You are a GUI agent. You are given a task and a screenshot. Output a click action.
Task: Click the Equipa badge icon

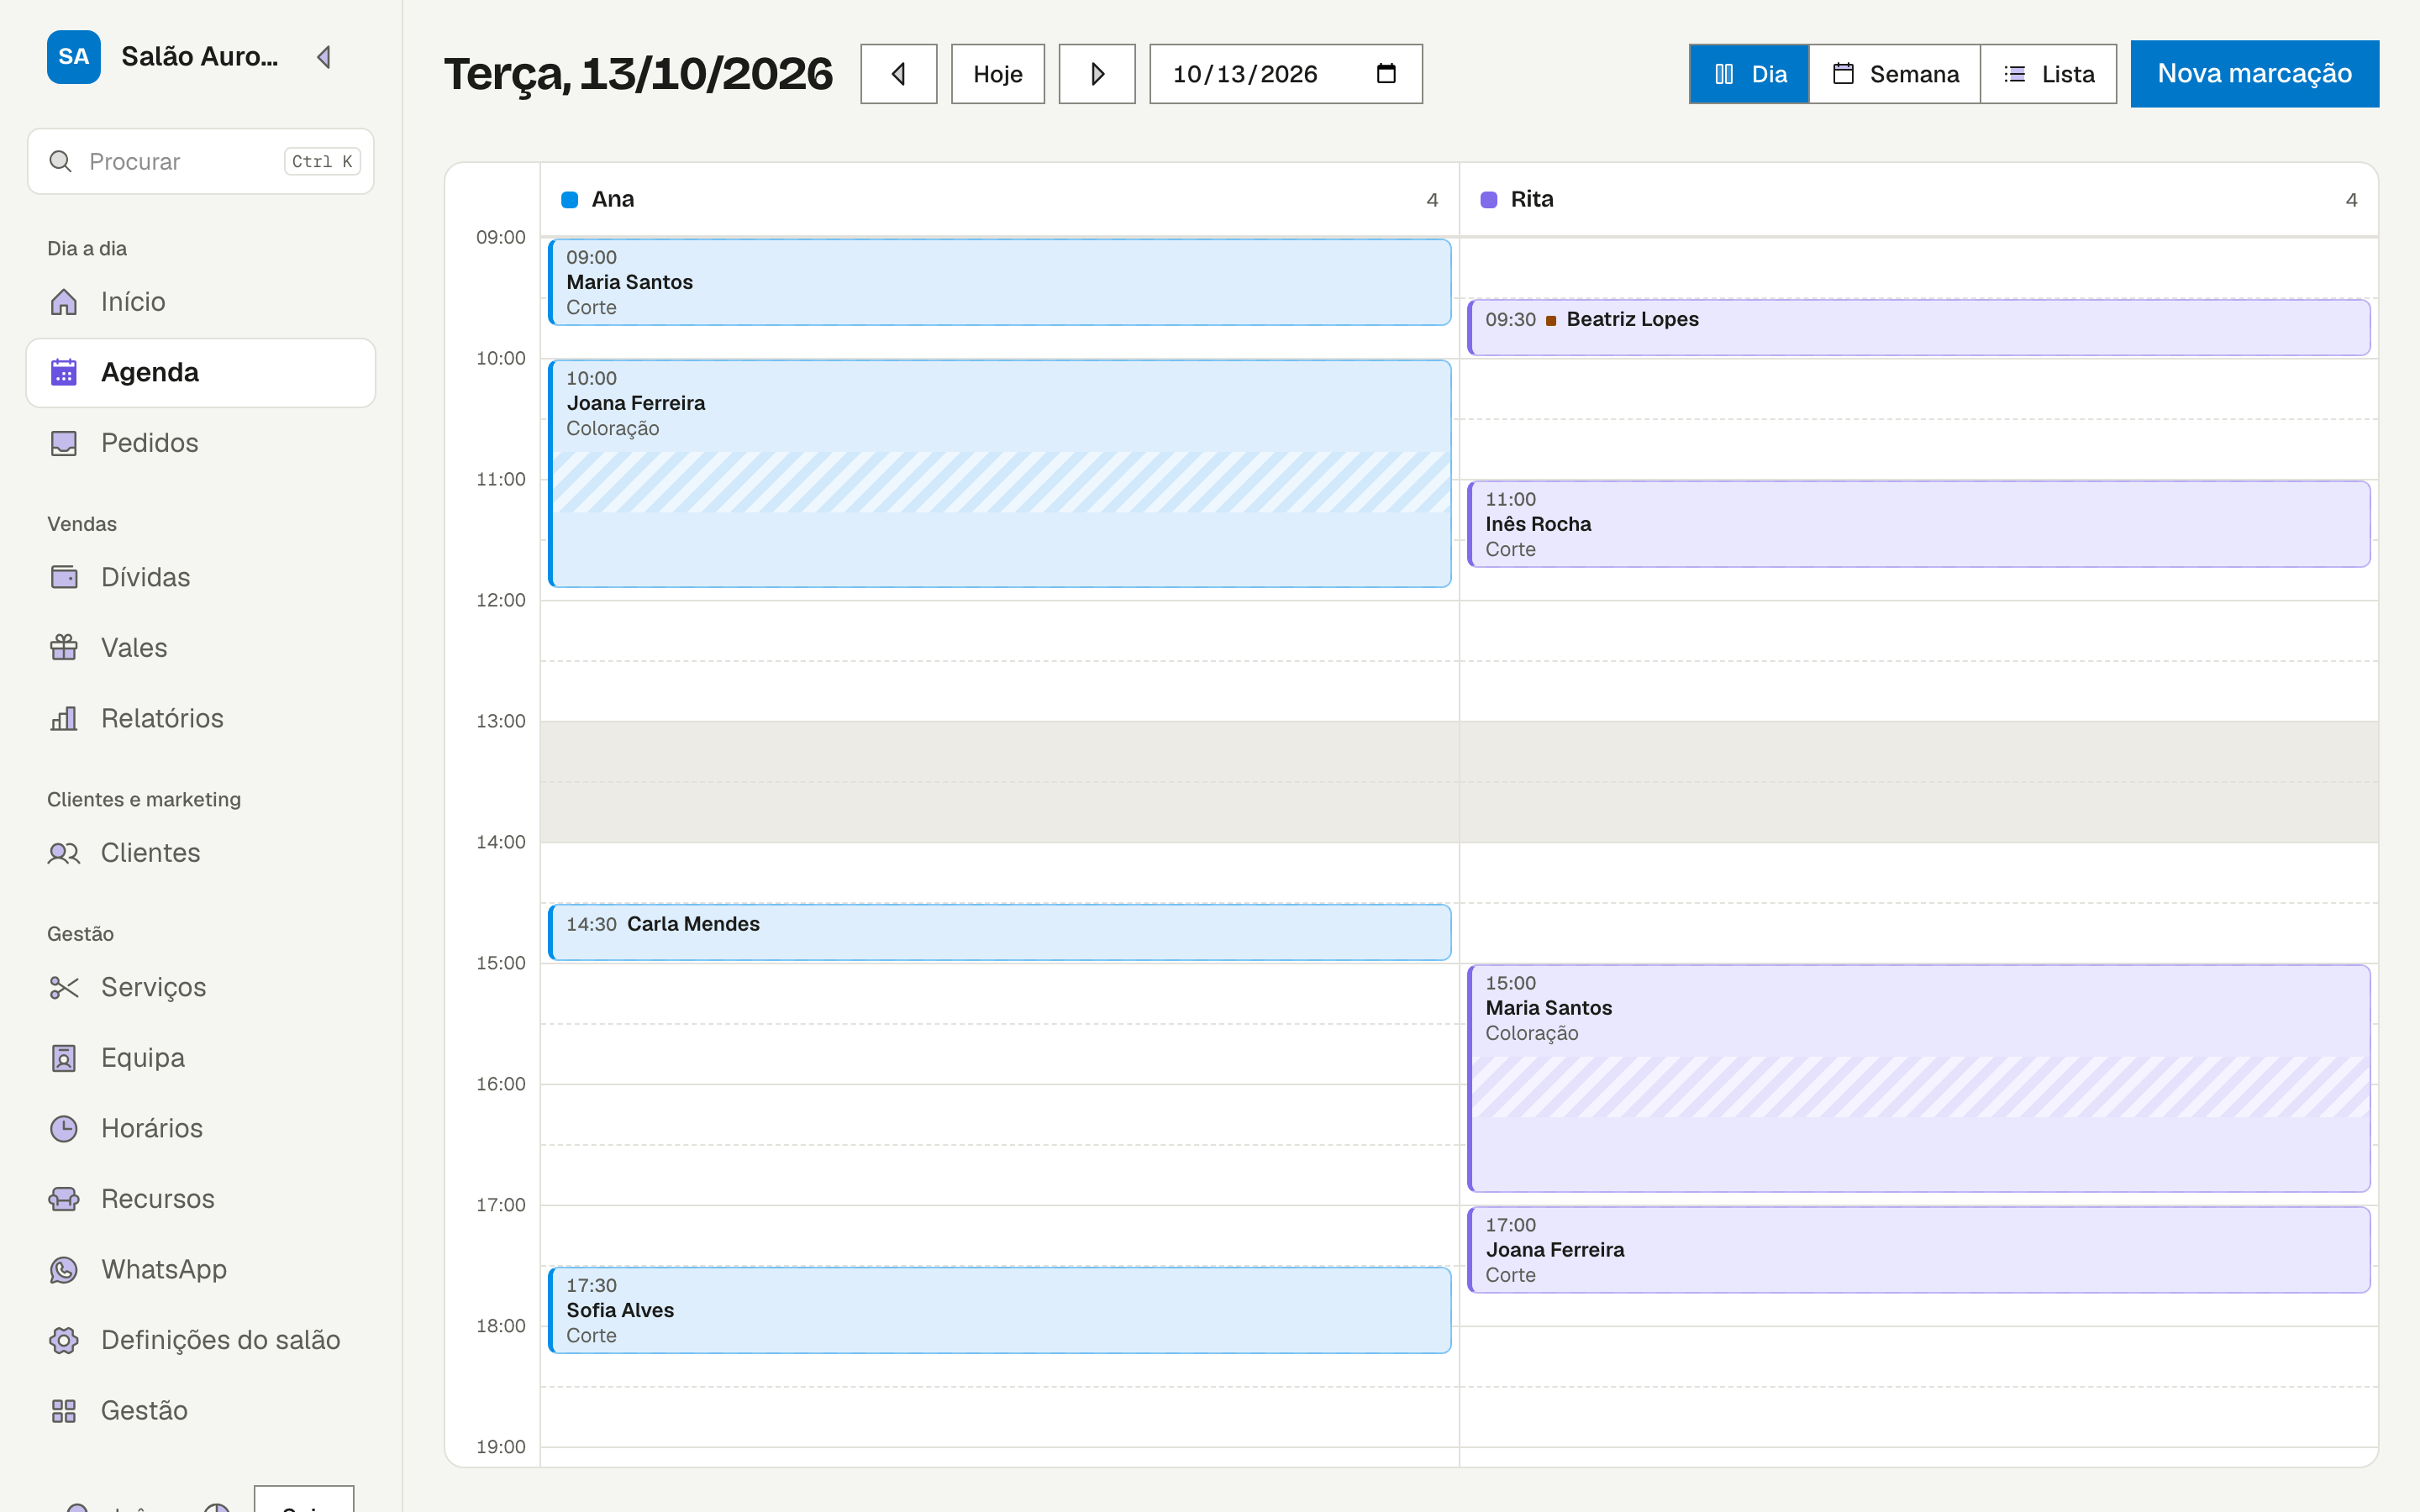coord(64,1058)
